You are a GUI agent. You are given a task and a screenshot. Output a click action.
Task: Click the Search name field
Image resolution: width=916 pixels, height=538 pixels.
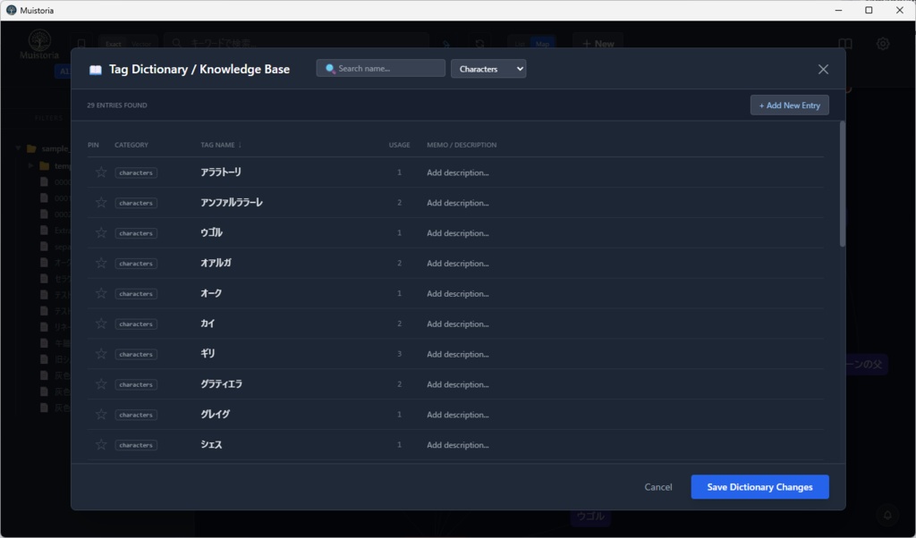tap(381, 68)
